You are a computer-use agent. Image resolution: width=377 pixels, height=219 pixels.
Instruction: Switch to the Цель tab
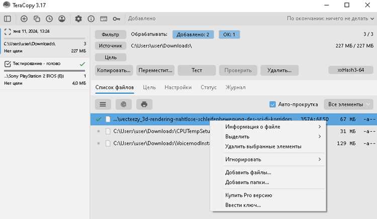click(149, 88)
